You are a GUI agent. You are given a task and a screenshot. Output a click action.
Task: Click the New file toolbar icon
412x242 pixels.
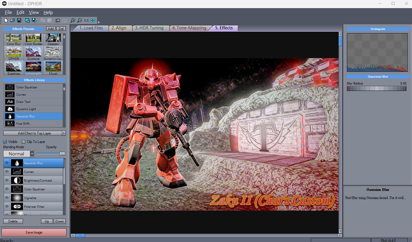click(6, 20)
